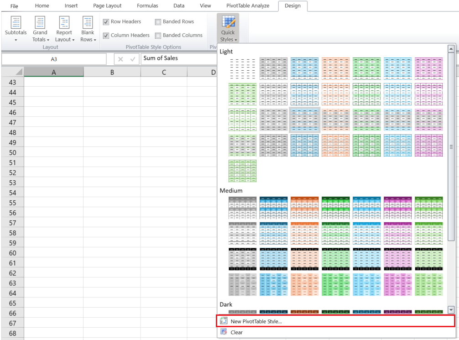Enable the Banded Rows checkbox

(158, 21)
